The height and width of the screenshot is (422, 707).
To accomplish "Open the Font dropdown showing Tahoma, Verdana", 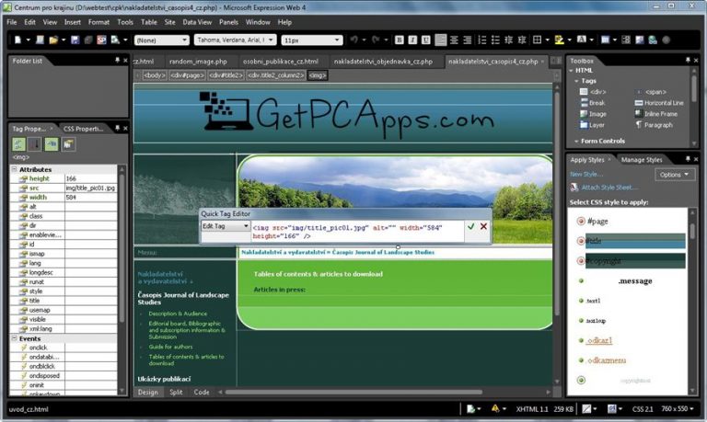I will (235, 40).
